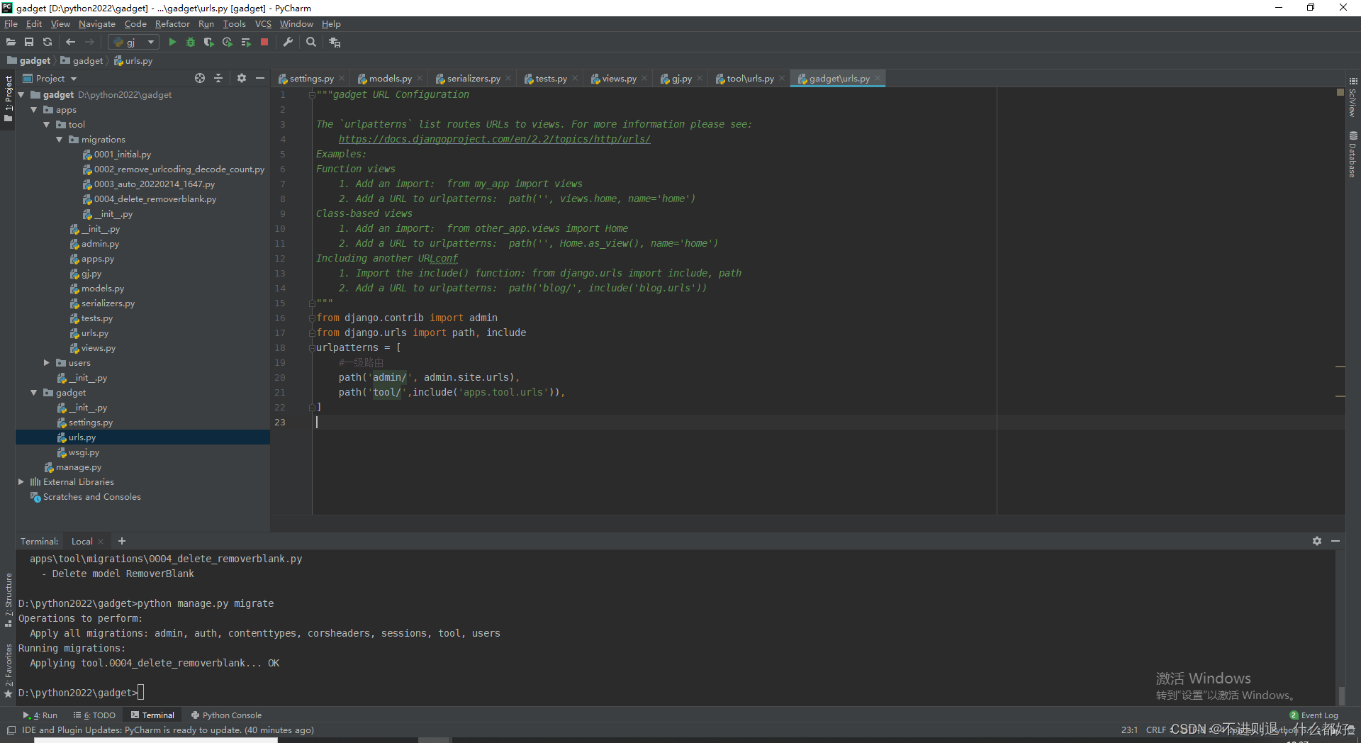Open the Tools menu
Screen dimensions: 1361x743
tap(234, 24)
